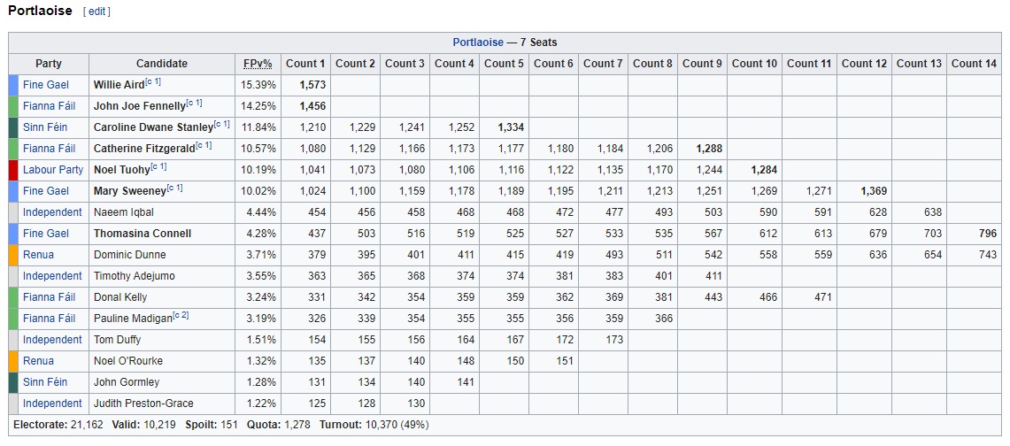The image size is (1010, 446).
Task: Click Mary Sweeney's Count 12 value 1,369
Action: [874, 191]
